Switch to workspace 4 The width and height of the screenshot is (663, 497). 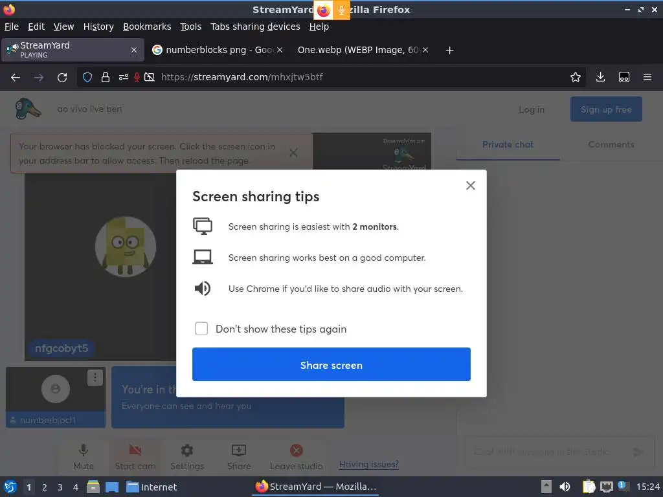(76, 487)
